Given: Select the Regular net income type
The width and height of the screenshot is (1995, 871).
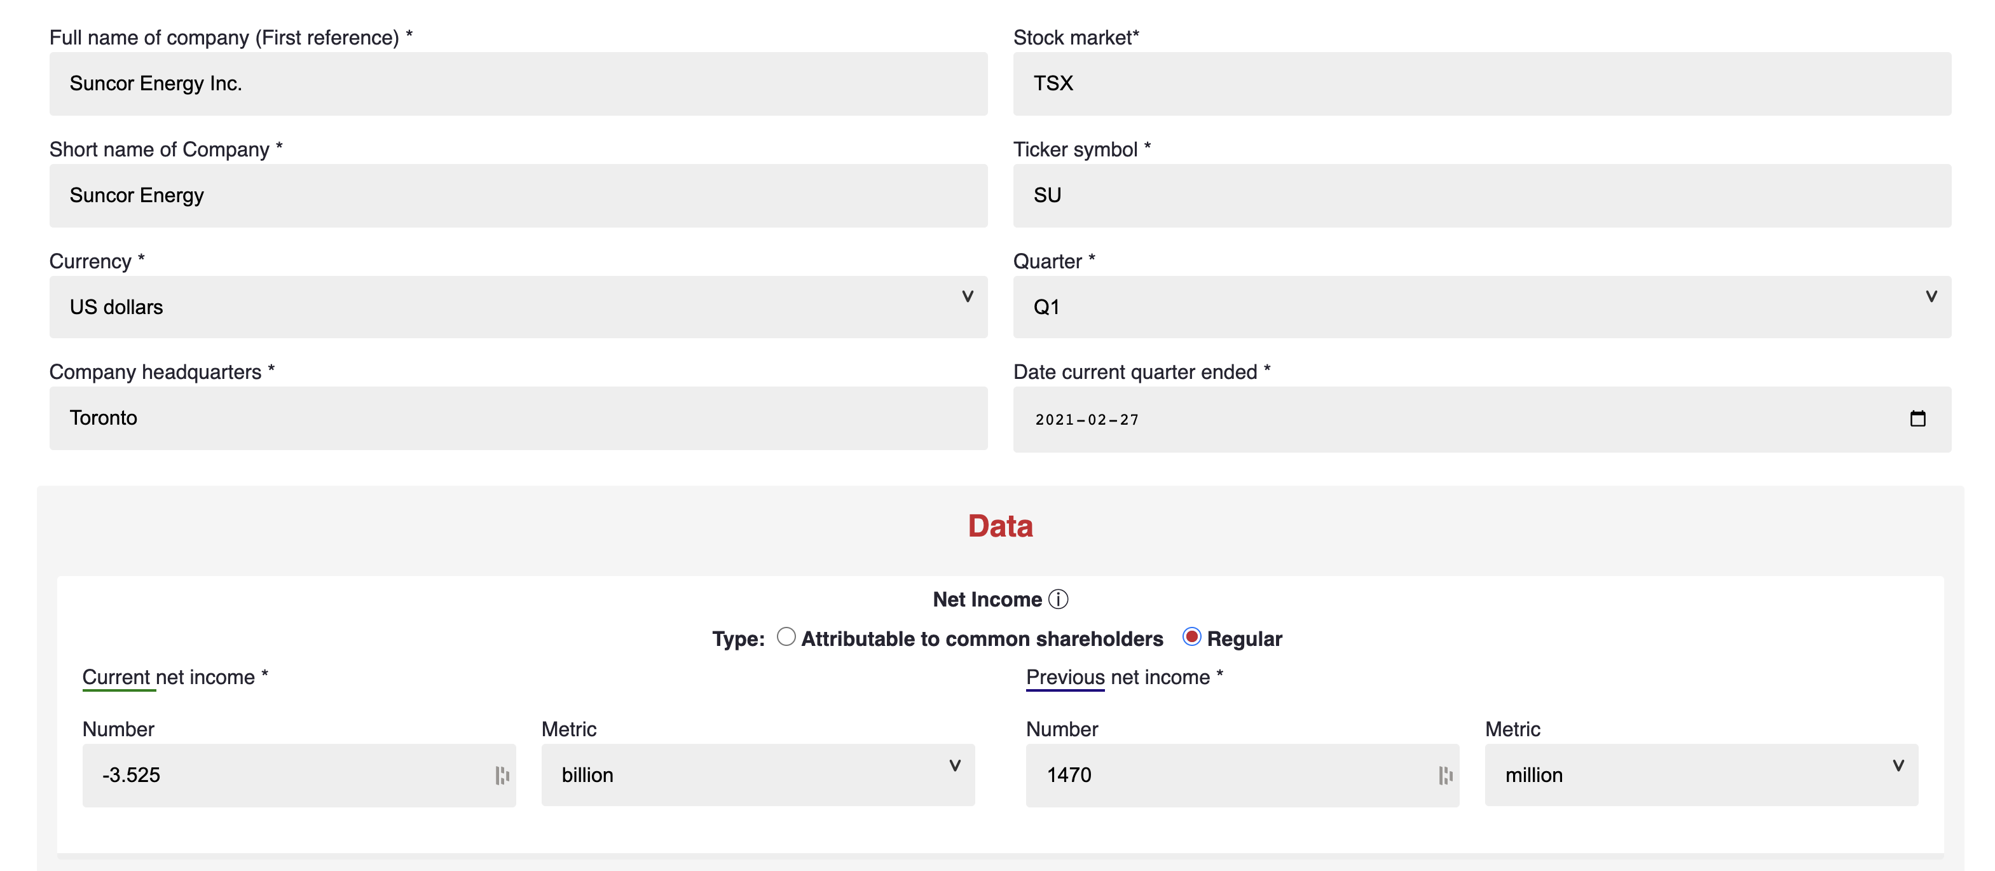Looking at the screenshot, I should 1192,636.
